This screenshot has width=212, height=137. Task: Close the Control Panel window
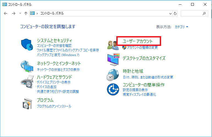[x=205, y=4]
